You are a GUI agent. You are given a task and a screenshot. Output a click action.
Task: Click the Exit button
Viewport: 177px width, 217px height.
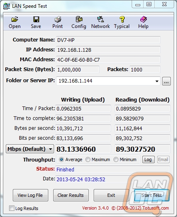[x=111, y=195]
